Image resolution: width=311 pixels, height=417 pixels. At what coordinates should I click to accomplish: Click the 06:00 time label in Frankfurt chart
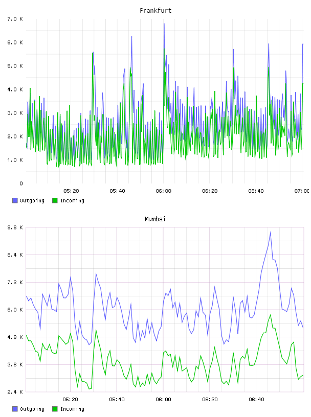(x=164, y=191)
